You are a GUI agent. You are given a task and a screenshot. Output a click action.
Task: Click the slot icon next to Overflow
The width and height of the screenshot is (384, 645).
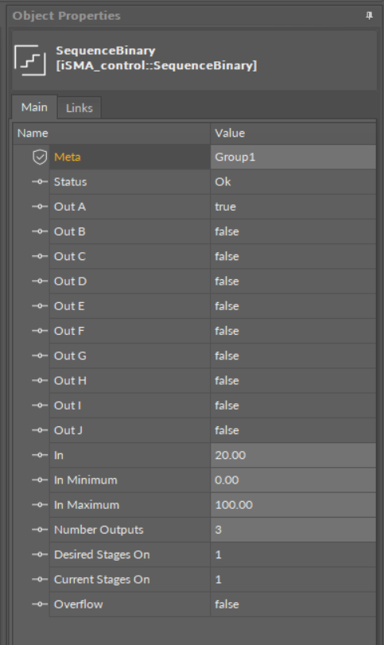tap(40, 604)
